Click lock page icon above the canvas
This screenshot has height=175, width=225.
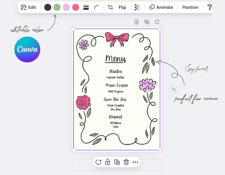coord(136,22)
